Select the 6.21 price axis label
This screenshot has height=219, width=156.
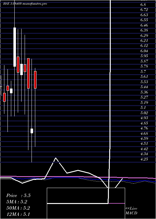click(144, 41)
